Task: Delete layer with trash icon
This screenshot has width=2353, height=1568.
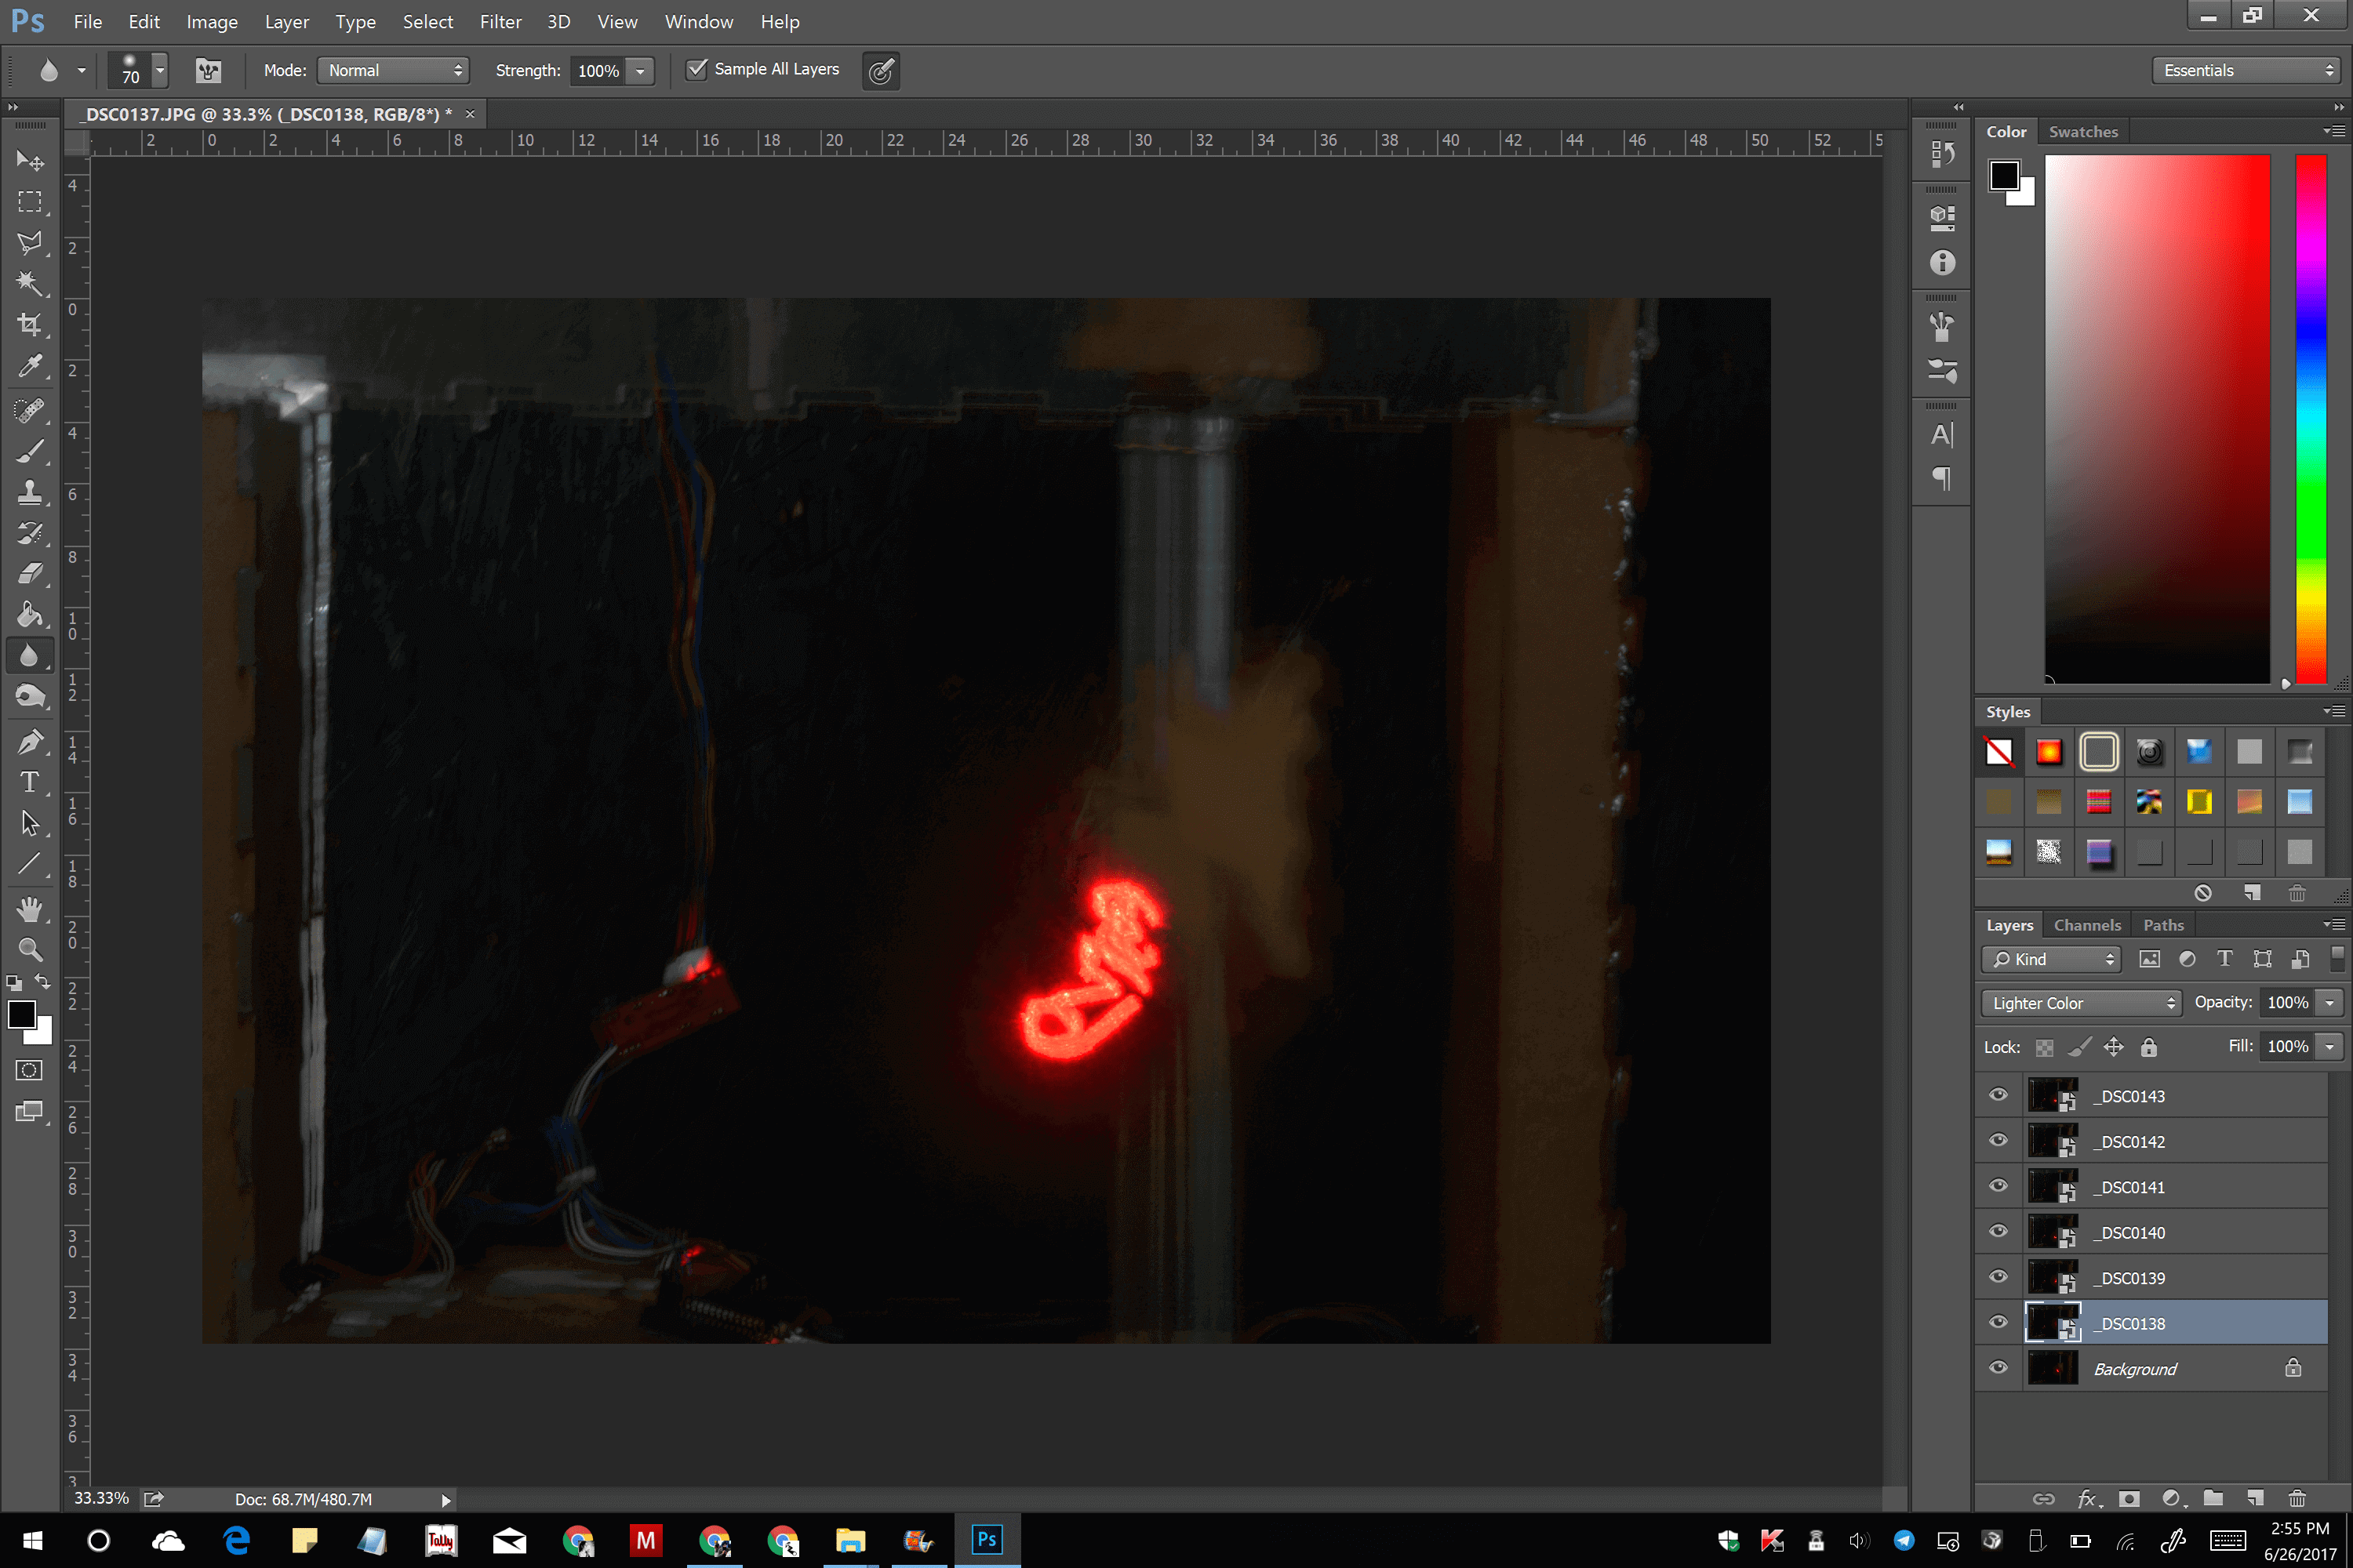Action: tap(2297, 1498)
